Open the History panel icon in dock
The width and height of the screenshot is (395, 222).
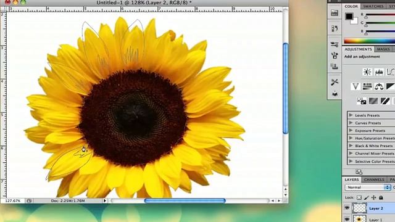point(335,28)
